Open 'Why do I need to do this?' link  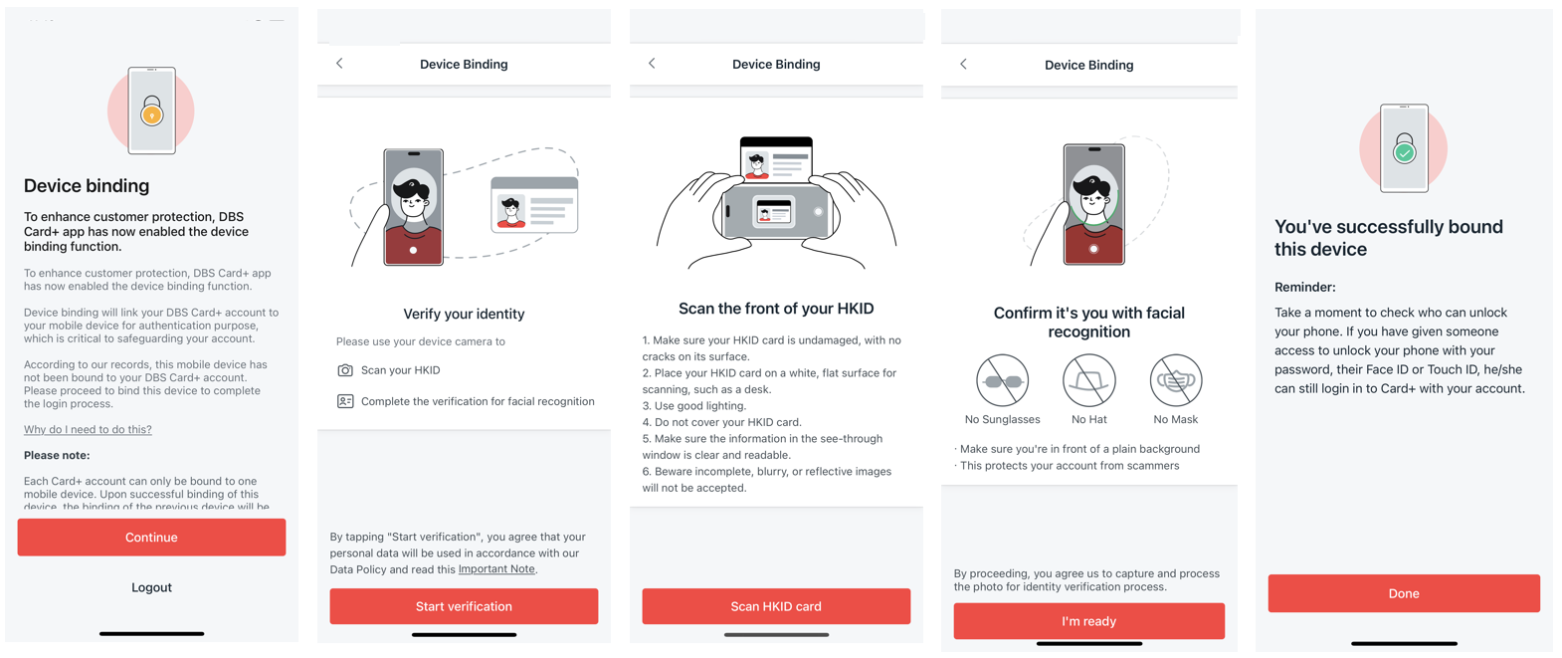tap(88, 430)
